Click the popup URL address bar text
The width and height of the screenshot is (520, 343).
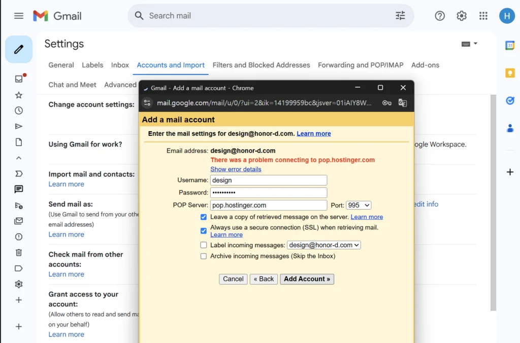coord(264,103)
